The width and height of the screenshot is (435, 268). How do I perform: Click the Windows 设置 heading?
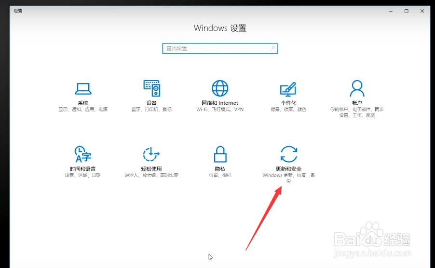coord(220,28)
